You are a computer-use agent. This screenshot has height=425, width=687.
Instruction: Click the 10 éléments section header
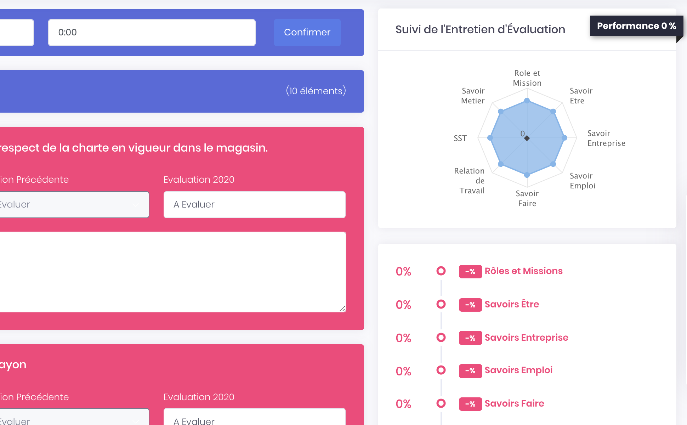click(182, 91)
